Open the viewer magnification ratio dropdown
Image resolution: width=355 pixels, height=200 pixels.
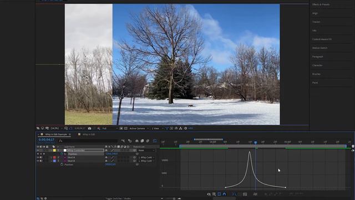[x=56, y=128]
